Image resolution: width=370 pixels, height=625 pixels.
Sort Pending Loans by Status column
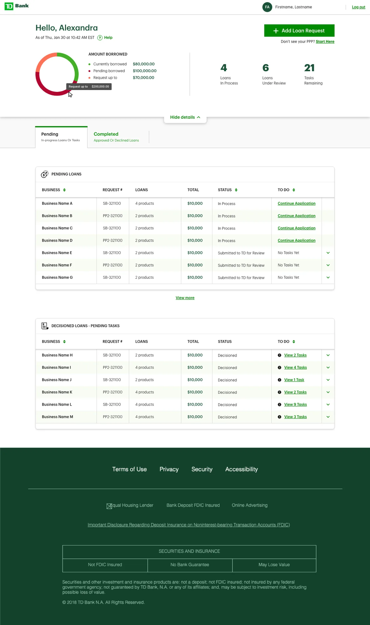pos(236,190)
